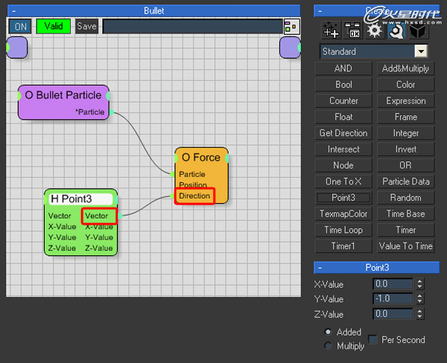The height and width of the screenshot is (363, 447).
Task: Click the dark cube icon
Action: click(x=418, y=30)
